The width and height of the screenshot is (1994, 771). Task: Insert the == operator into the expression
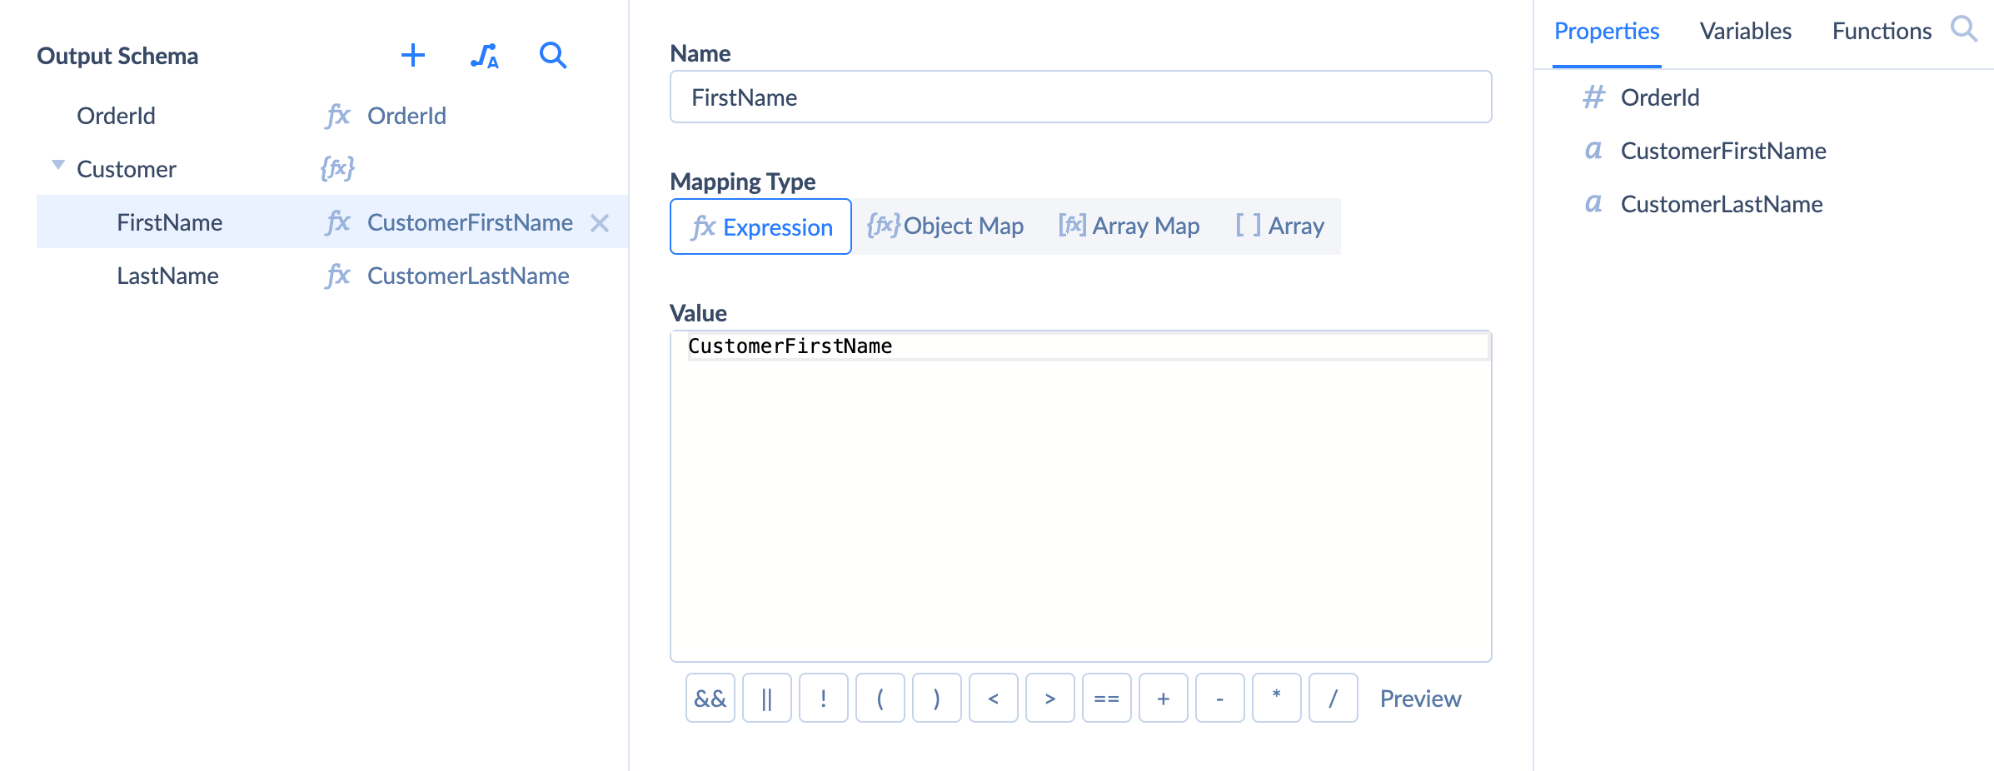tap(1106, 699)
